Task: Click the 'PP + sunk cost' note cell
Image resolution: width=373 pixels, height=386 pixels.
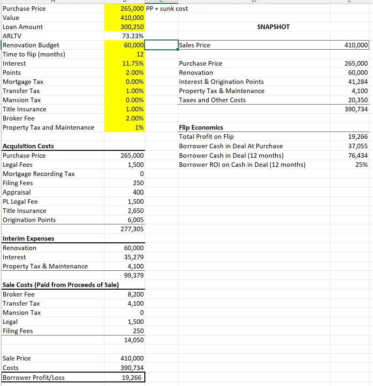Action: pos(167,8)
